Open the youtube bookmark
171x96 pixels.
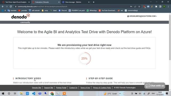pos(22,11)
